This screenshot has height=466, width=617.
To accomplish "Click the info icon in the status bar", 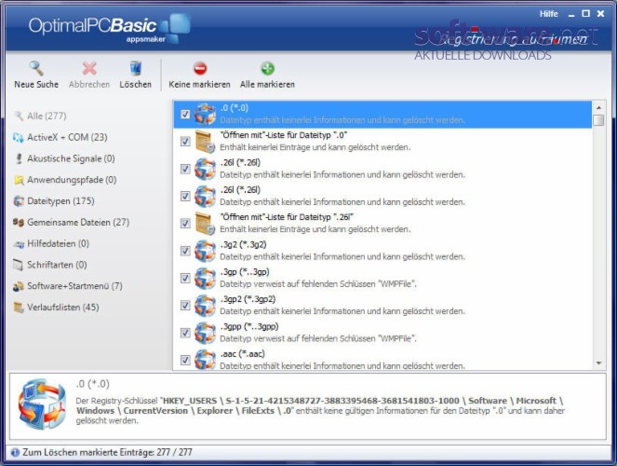I will [x=15, y=453].
